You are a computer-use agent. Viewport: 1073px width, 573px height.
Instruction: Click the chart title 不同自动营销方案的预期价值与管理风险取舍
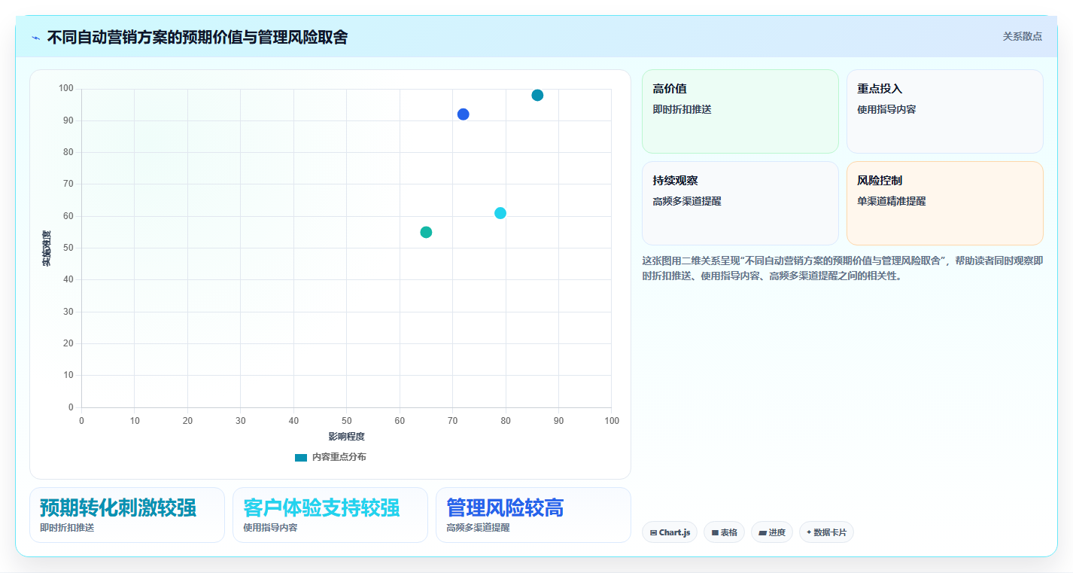[x=197, y=37]
